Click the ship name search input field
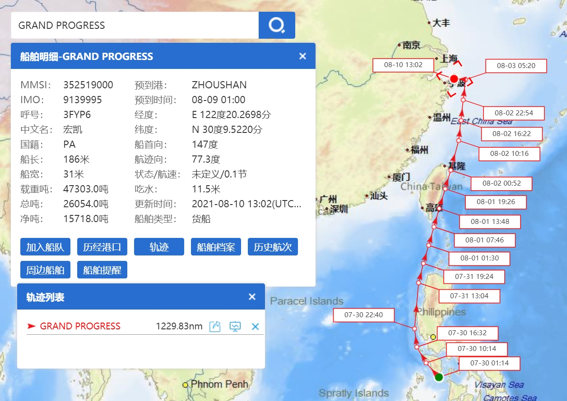 [135, 25]
